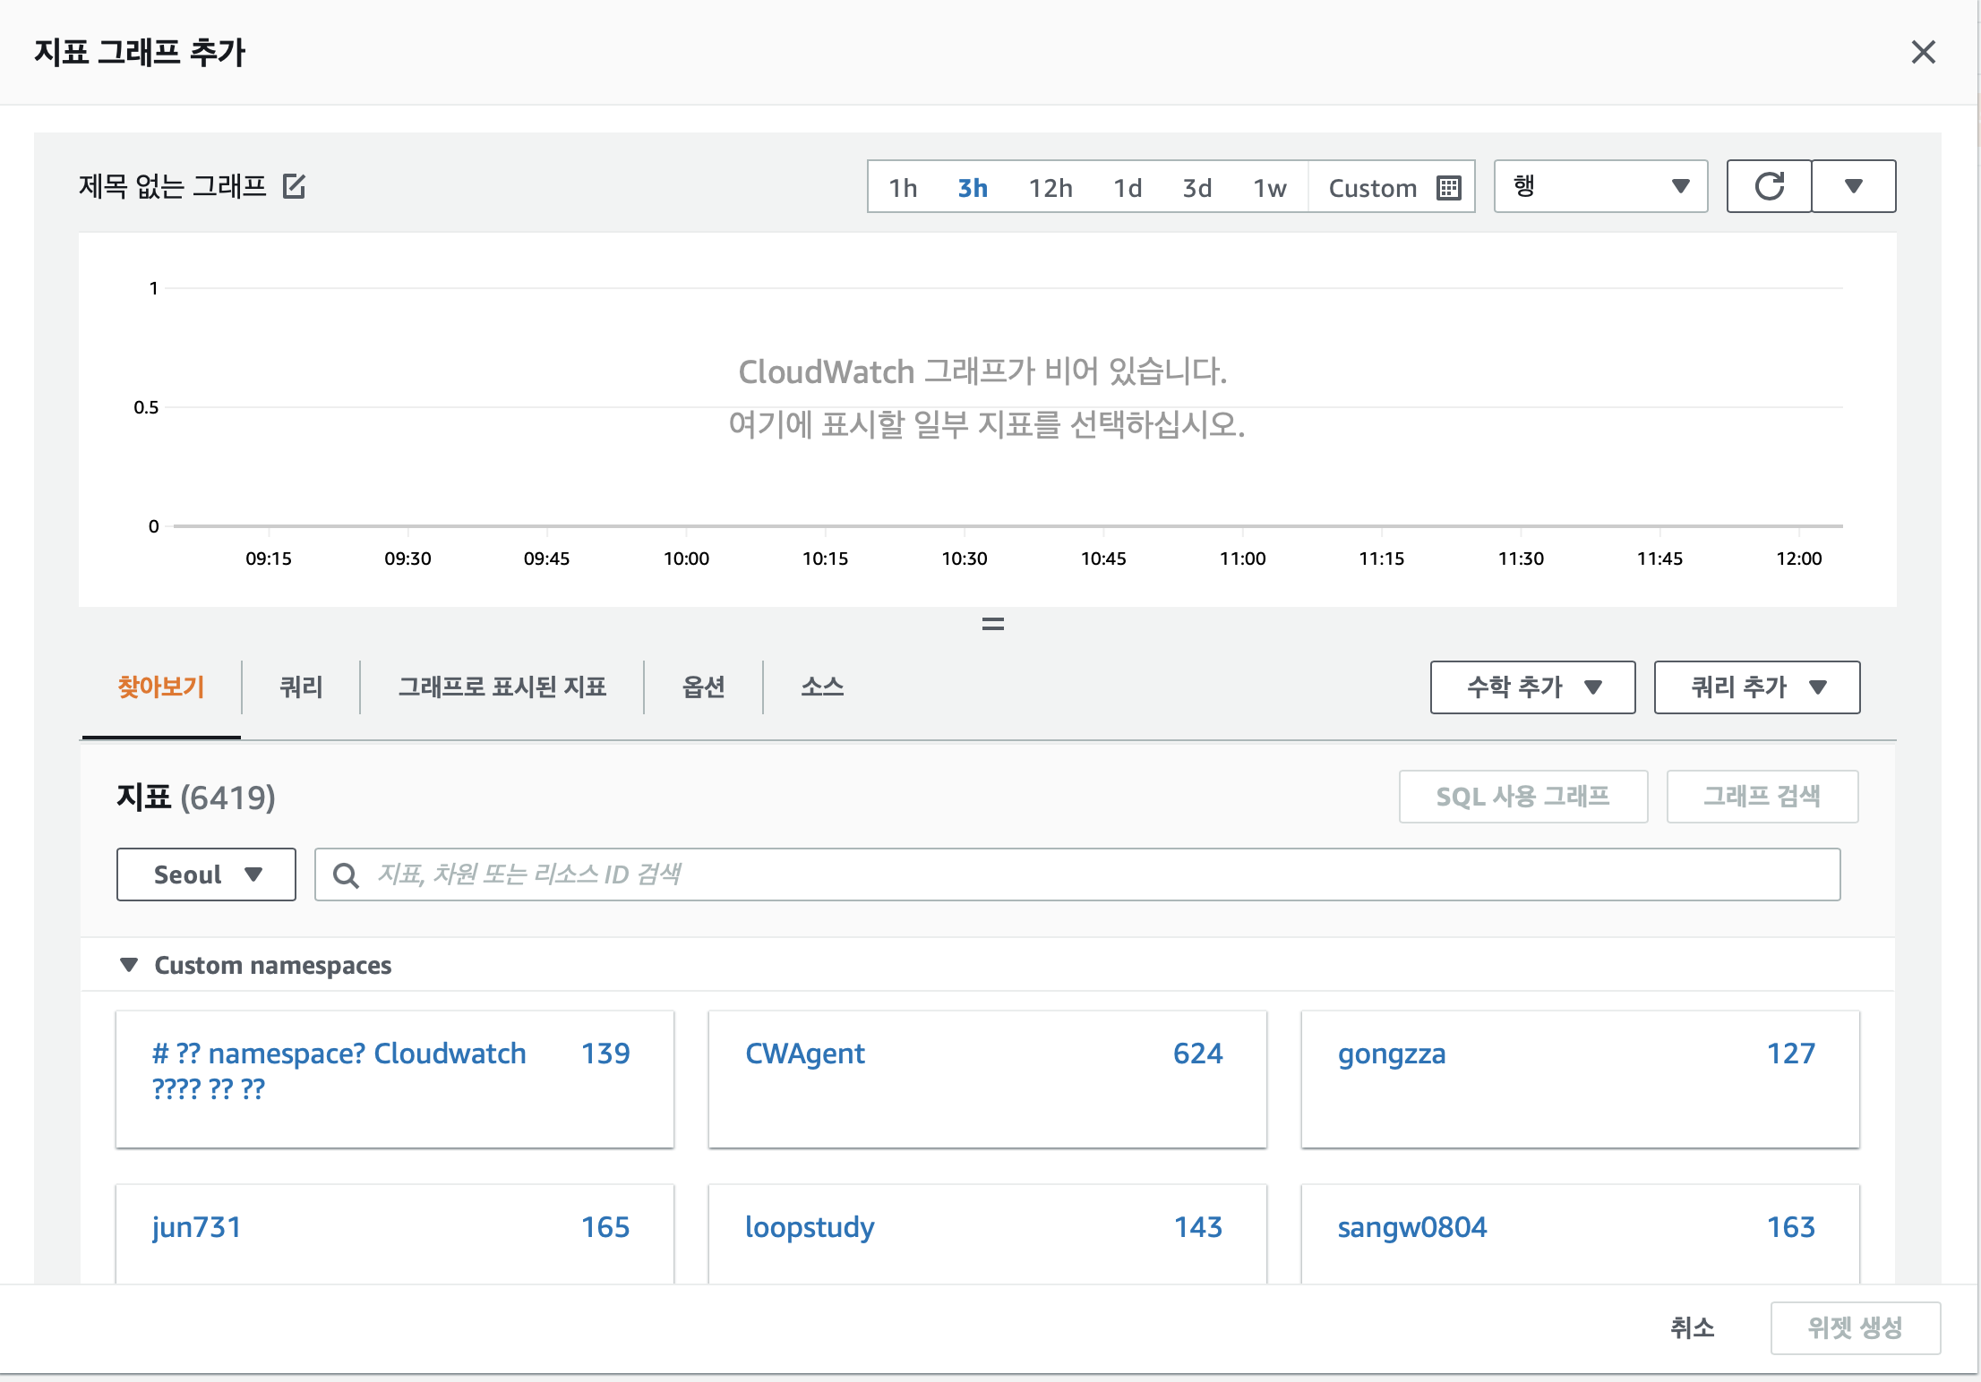This screenshot has height=1382, width=1981.
Task: Click the metric search input field
Action: (1075, 874)
